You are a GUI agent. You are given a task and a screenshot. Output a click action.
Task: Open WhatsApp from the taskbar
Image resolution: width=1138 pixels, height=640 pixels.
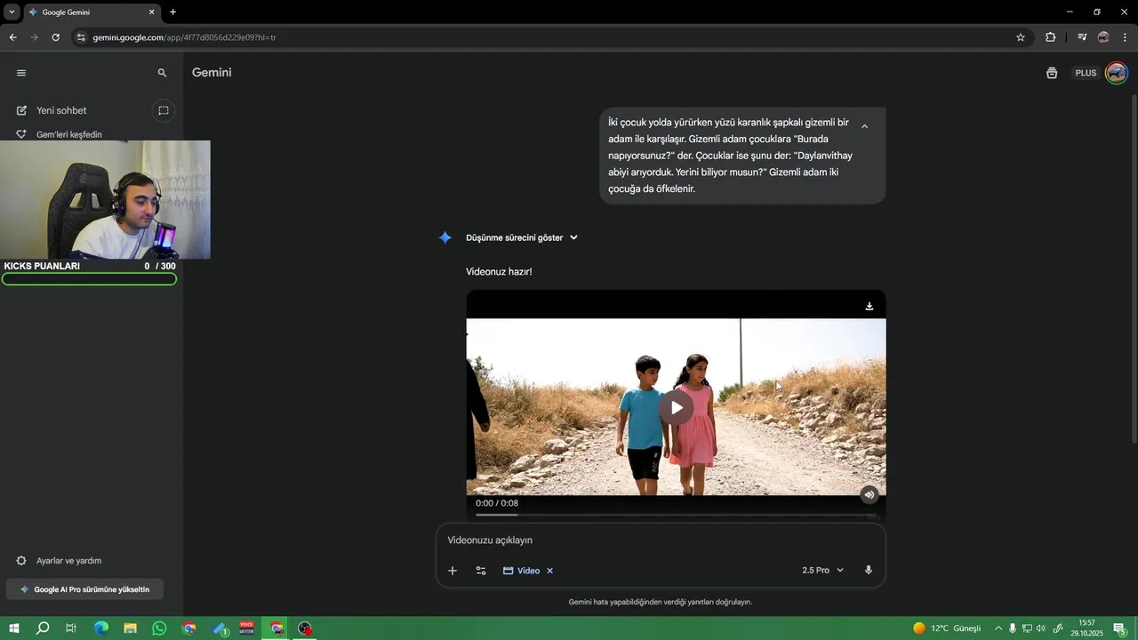(159, 628)
